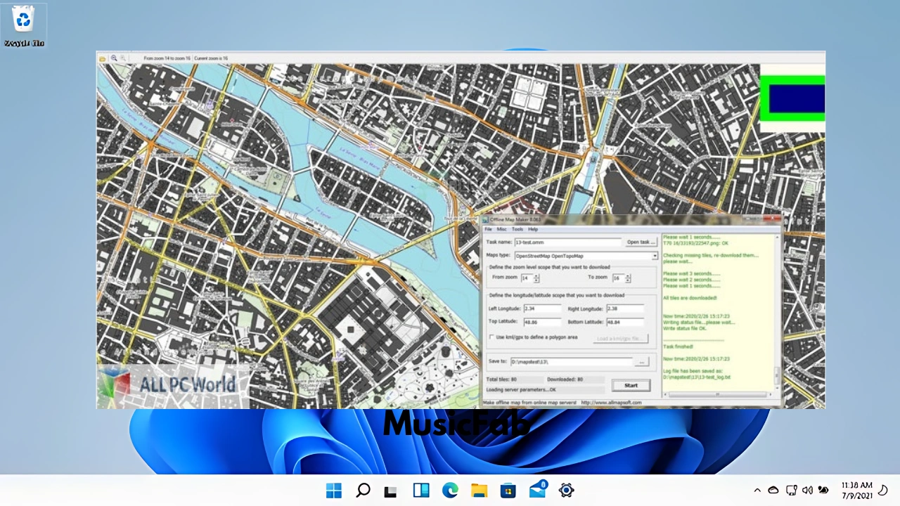This screenshot has height=506, width=900.
Task: Open the Windows Start menu
Action: (334, 491)
